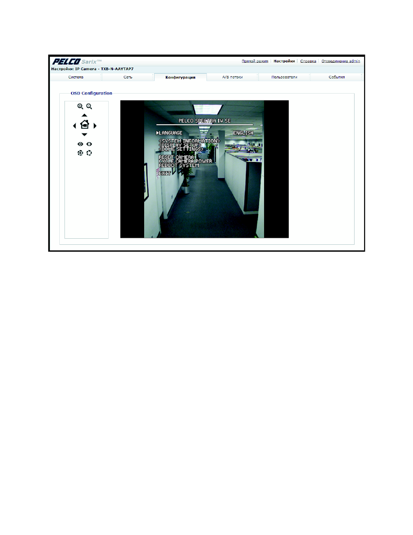Click the Настройки header link
This screenshot has height=535, width=413.
pos(284,61)
